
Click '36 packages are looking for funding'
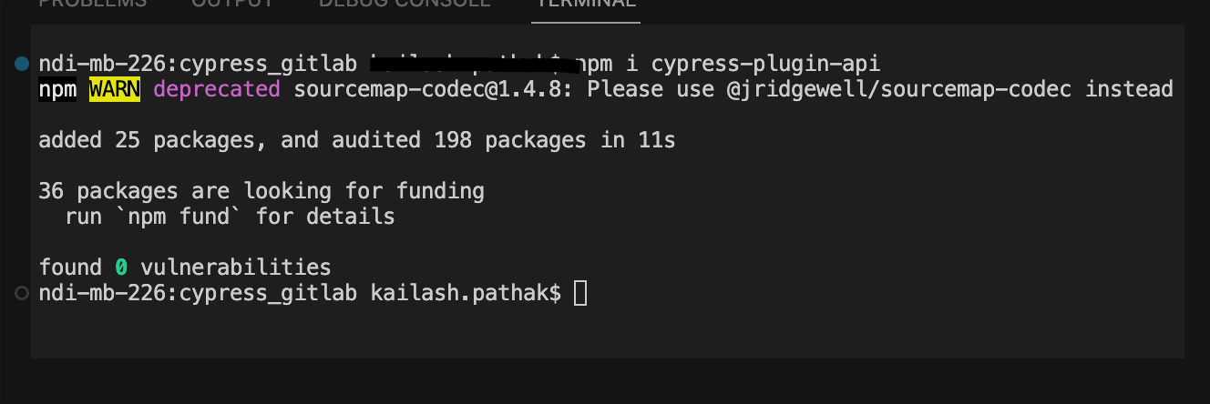tap(261, 191)
